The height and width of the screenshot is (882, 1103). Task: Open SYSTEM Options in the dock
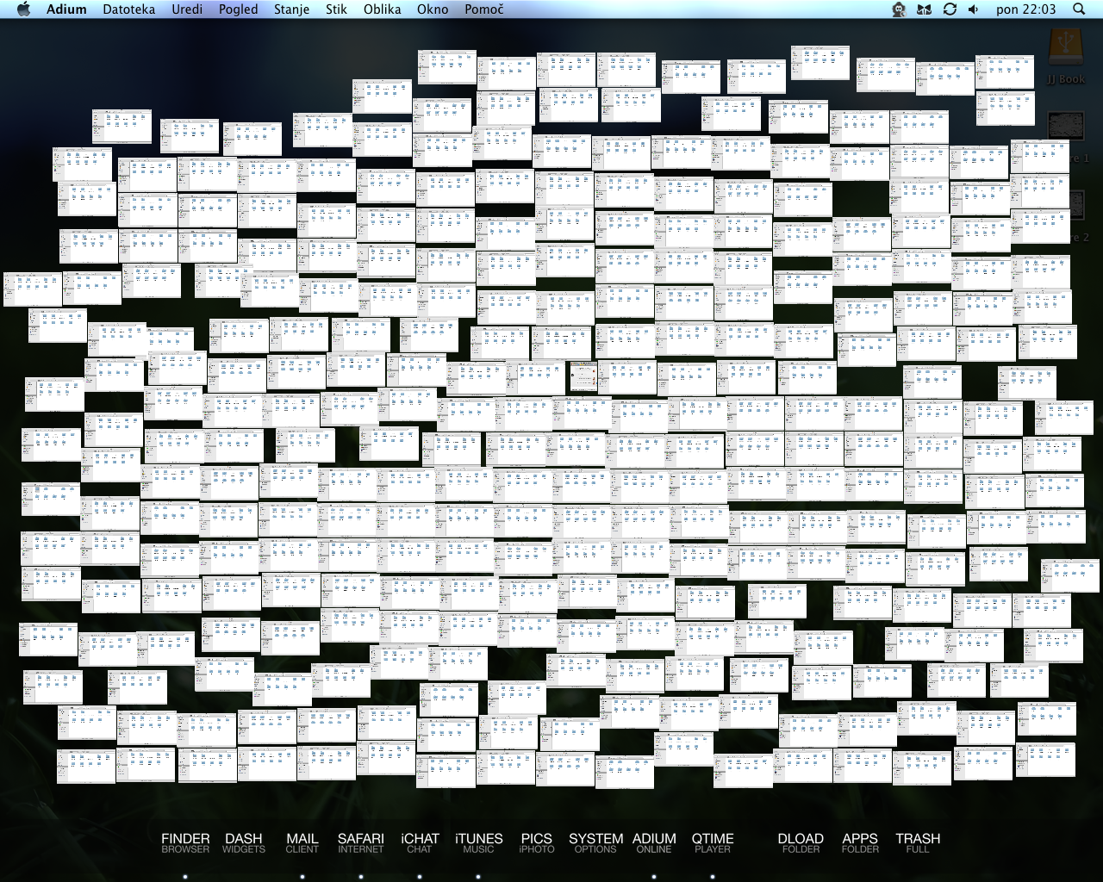[x=595, y=842]
